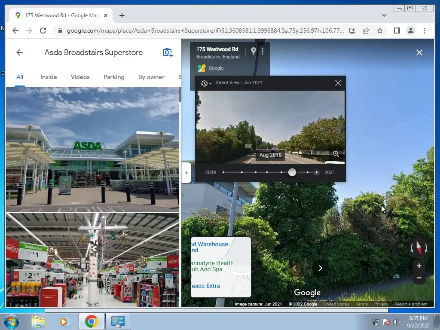This screenshot has width=440, height=330.
Task: Click the address bar URL
Action: point(205,31)
